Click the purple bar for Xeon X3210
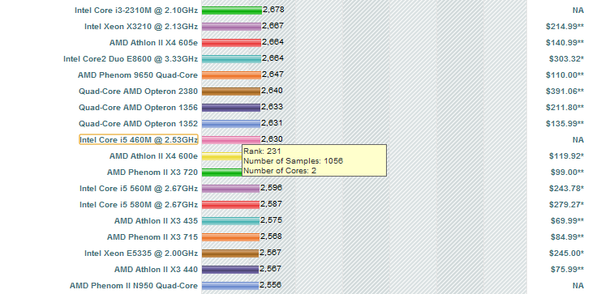This screenshot has width=605, height=294. [231, 27]
